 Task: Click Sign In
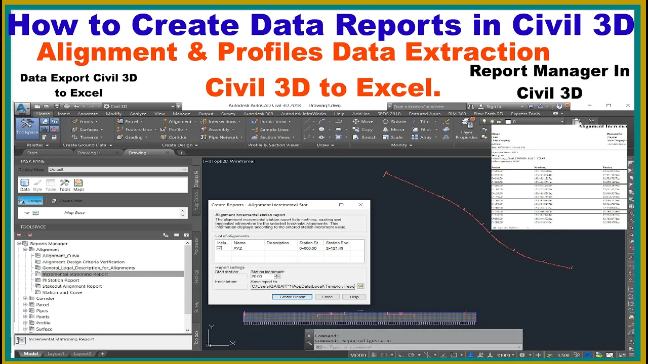tap(494, 106)
